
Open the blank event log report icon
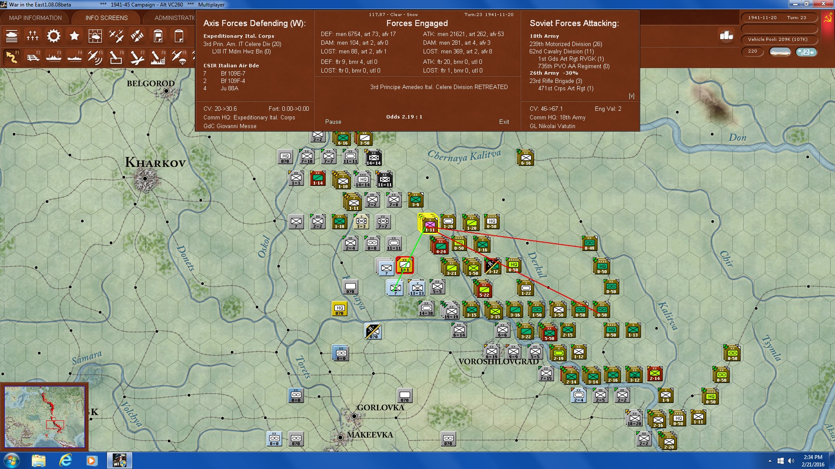179,36
